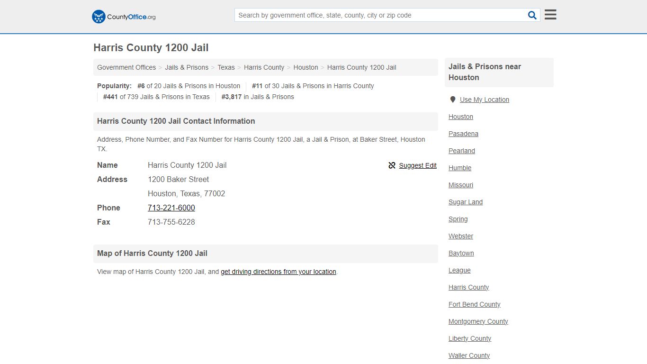Click the #6 of 20 popularity ranking

coord(189,86)
